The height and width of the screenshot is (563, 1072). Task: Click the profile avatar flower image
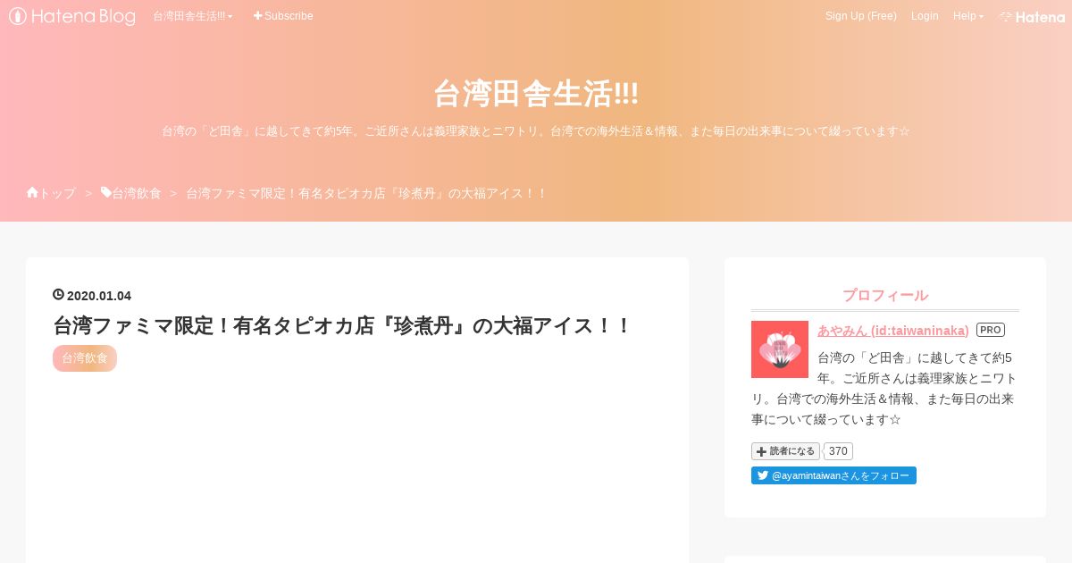pos(780,349)
